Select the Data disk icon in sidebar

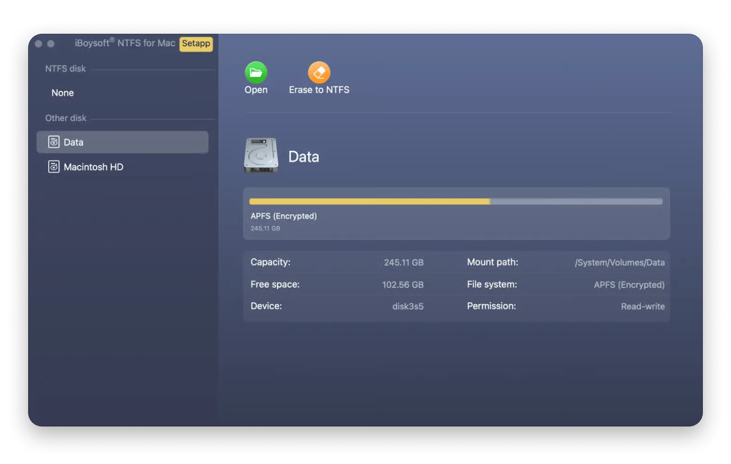tap(54, 142)
